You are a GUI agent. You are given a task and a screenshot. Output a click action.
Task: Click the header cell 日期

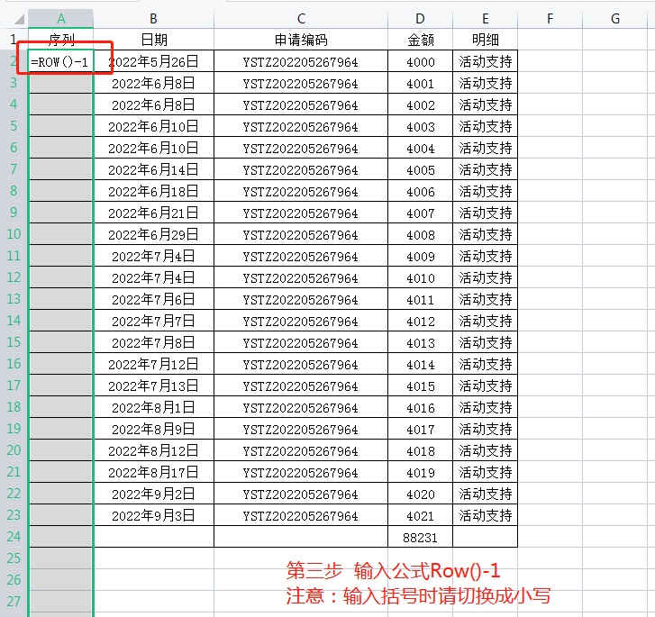154,40
